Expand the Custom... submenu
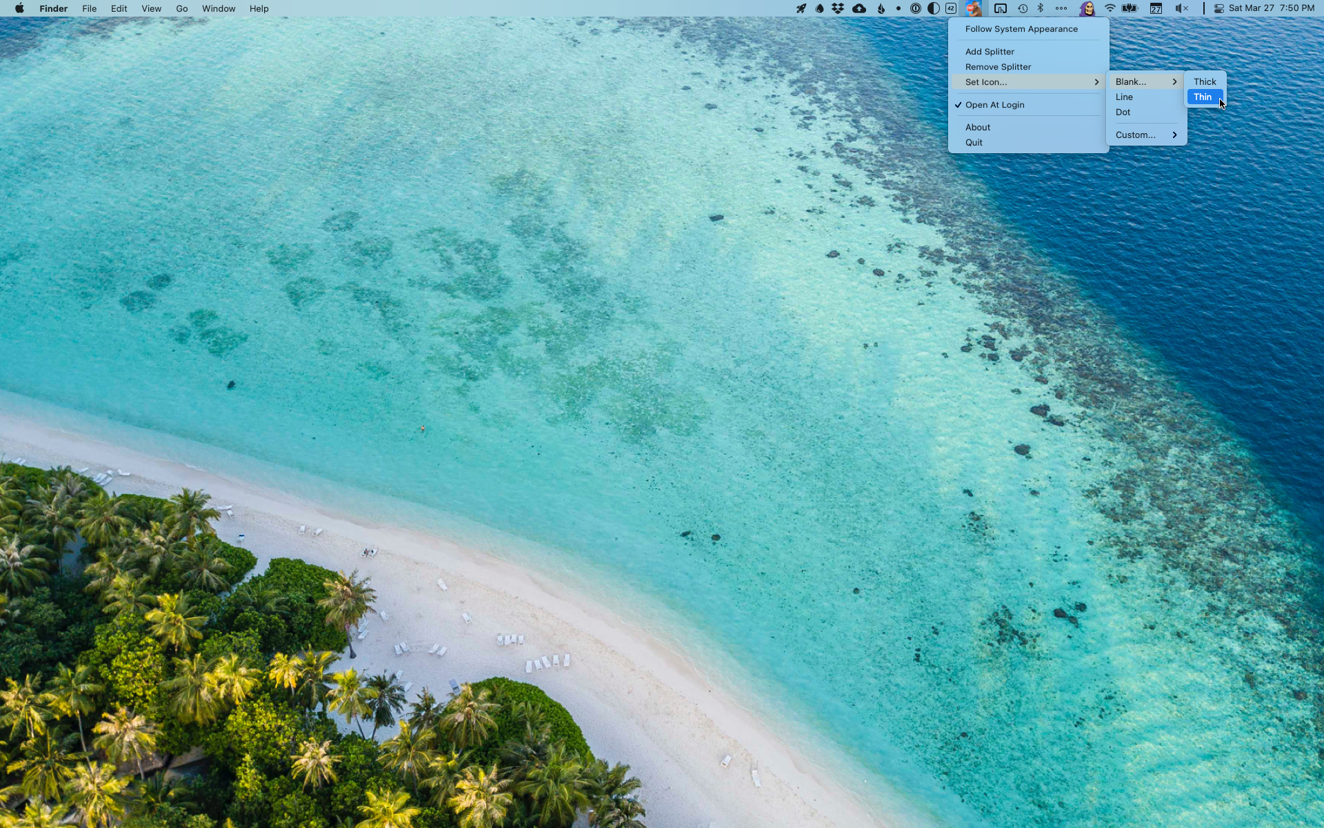 [x=1146, y=135]
